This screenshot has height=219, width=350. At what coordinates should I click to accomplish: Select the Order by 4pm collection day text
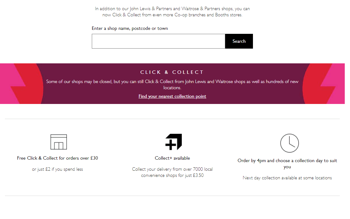click(287, 163)
